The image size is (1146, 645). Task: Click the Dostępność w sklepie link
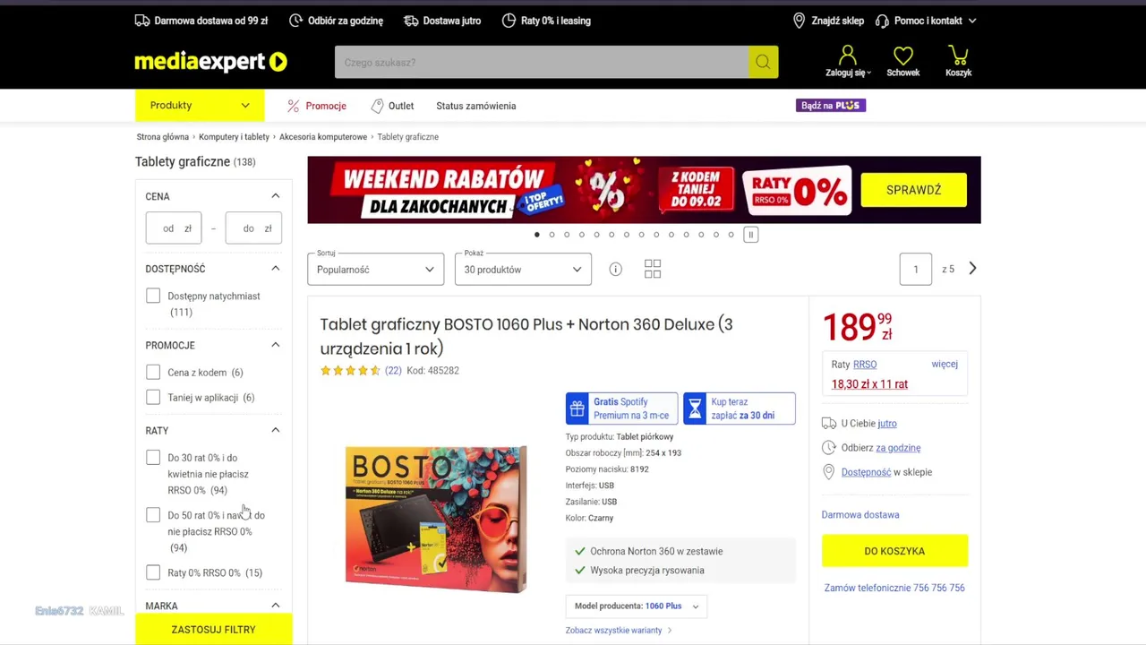(x=866, y=472)
